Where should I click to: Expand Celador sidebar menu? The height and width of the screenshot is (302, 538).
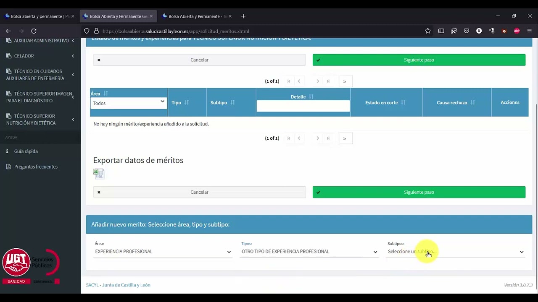coord(40,56)
